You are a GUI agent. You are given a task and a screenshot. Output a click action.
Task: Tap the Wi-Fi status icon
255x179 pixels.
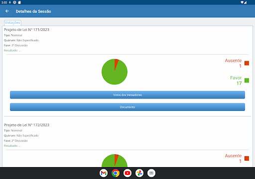click(242, 2)
